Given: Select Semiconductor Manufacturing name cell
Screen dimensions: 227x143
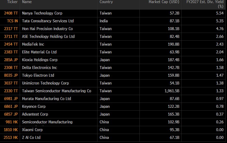Looking at the screenshot, I should click(47, 122).
